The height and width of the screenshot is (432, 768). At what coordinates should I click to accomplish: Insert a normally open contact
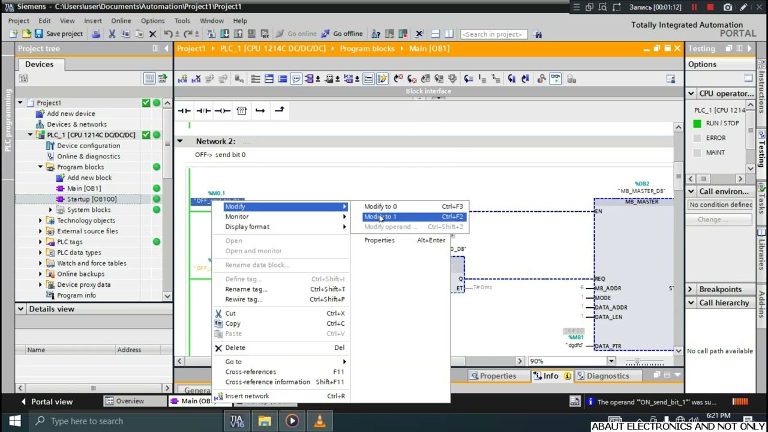[184, 110]
